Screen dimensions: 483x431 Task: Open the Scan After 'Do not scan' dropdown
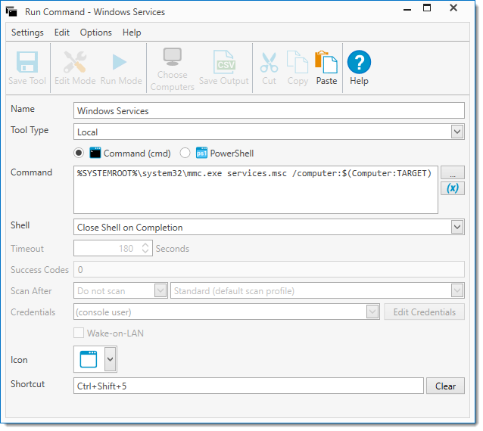click(160, 290)
